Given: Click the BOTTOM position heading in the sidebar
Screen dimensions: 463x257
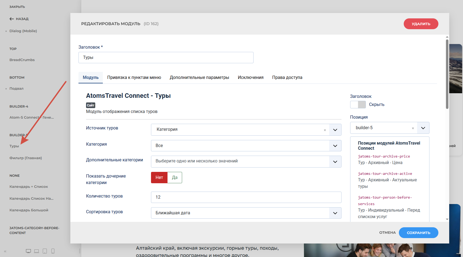Looking at the screenshot, I should tap(17, 78).
